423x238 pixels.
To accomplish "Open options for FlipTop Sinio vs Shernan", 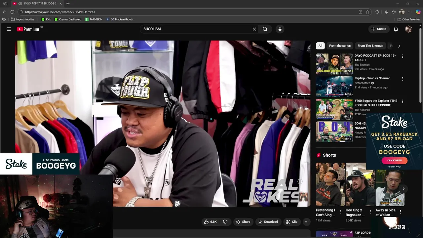I will [403, 79].
